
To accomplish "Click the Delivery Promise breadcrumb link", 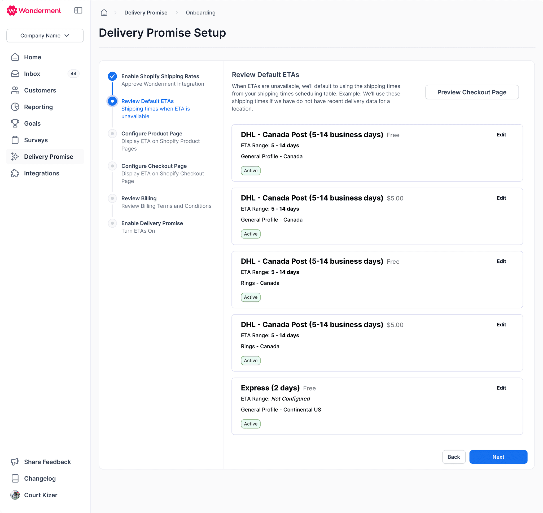I will pyautogui.click(x=146, y=12).
